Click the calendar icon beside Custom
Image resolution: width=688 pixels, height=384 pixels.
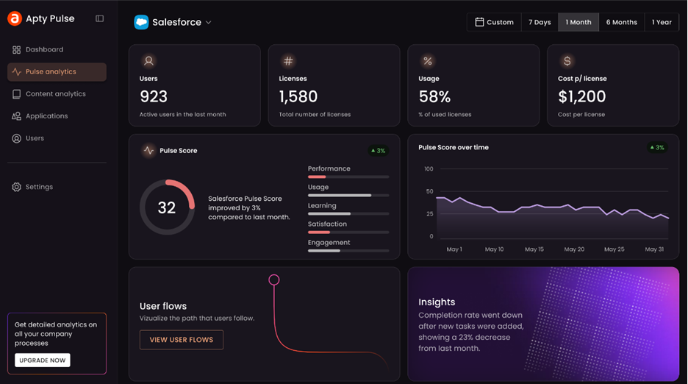point(479,22)
